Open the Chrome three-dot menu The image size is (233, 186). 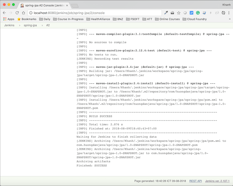pyautogui.click(x=229, y=13)
